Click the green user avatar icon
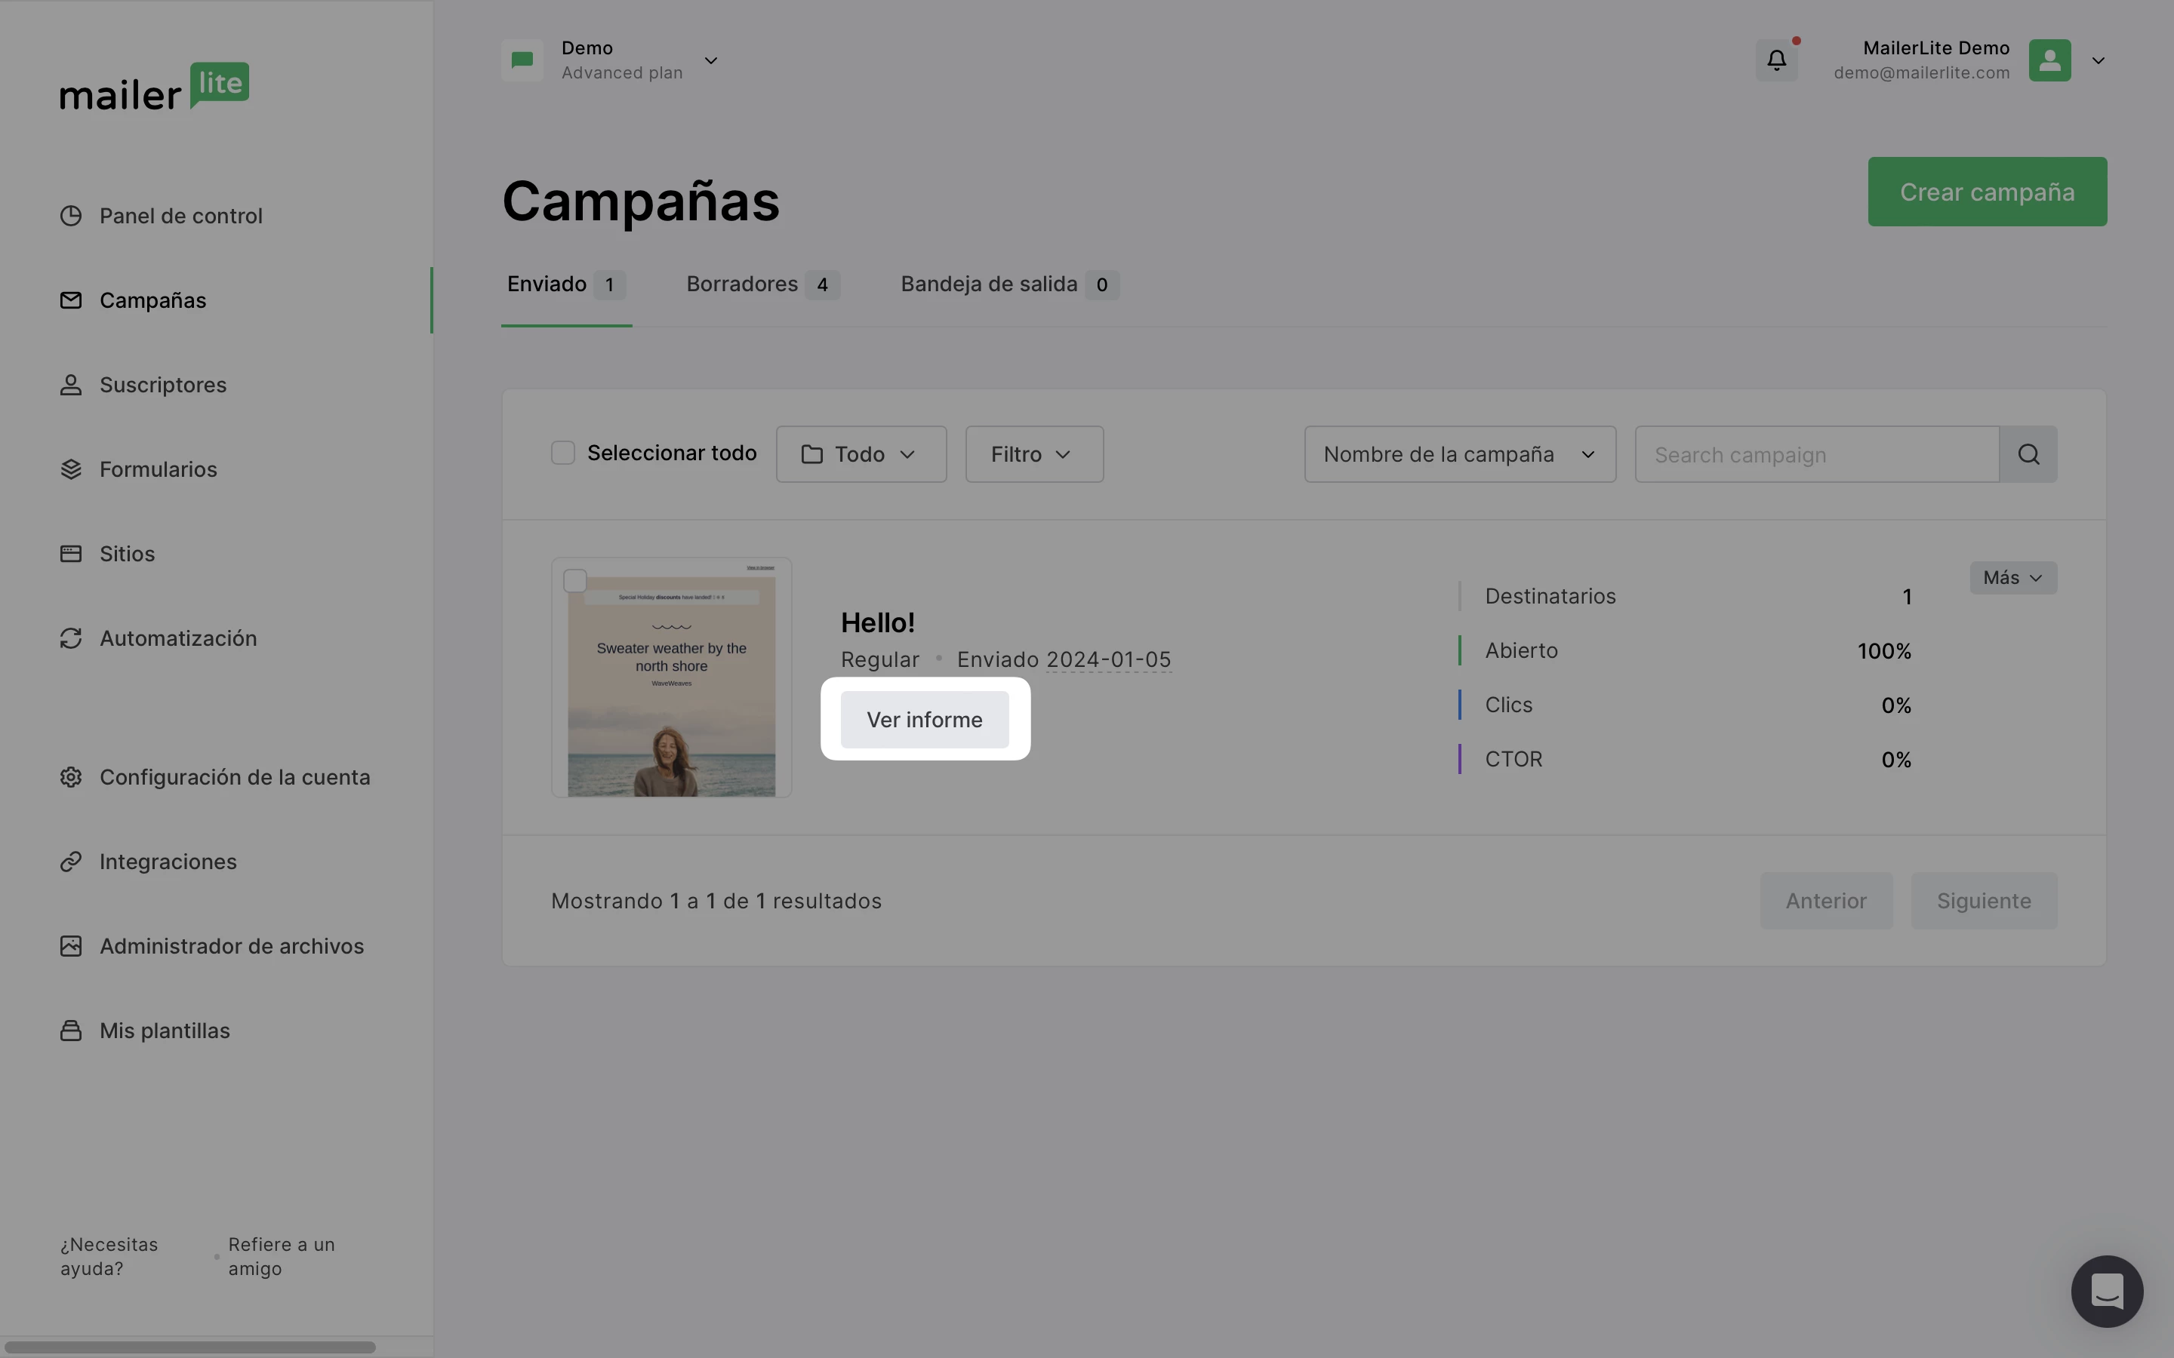 2049,60
